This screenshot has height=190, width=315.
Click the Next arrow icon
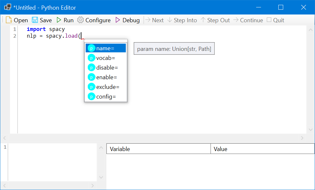click(x=148, y=20)
